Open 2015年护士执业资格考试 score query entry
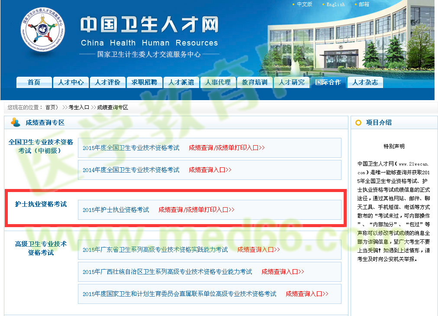The height and width of the screenshot is (316, 438). pos(196,209)
